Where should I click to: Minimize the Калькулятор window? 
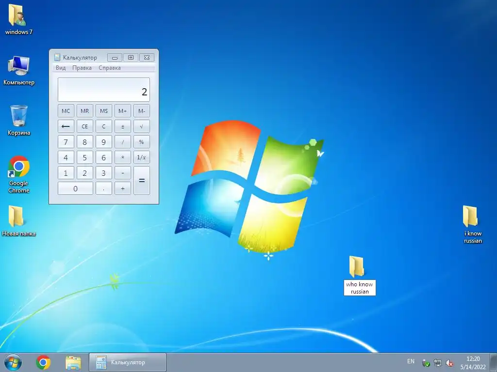click(115, 57)
